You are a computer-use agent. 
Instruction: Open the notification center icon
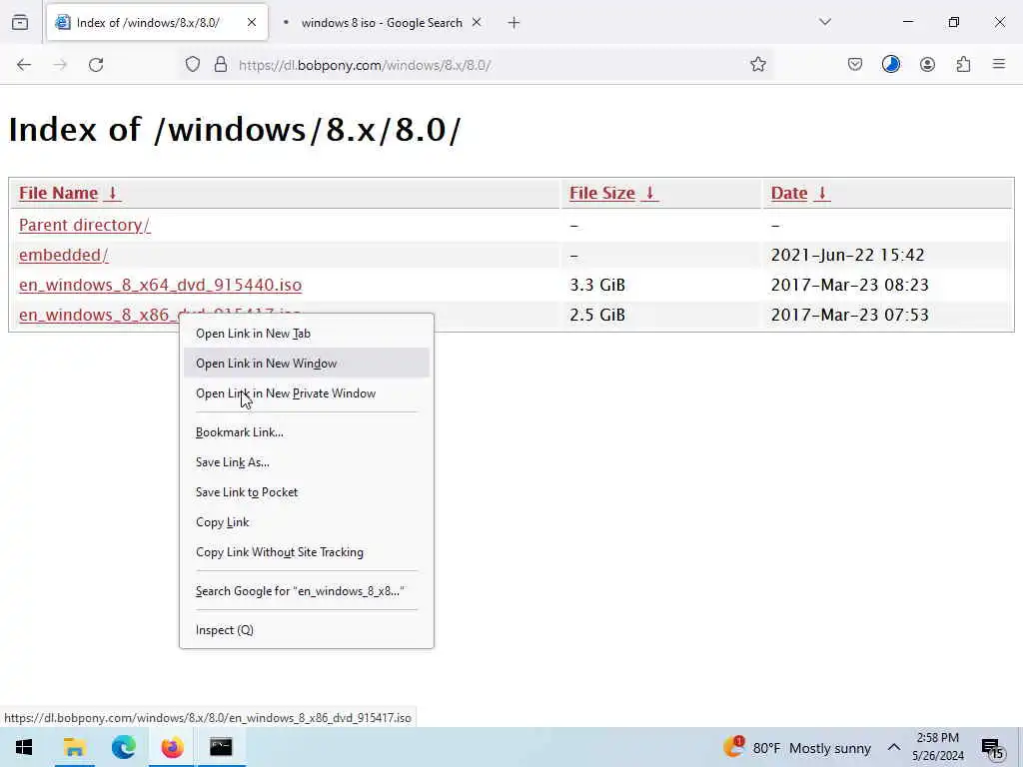click(993, 748)
